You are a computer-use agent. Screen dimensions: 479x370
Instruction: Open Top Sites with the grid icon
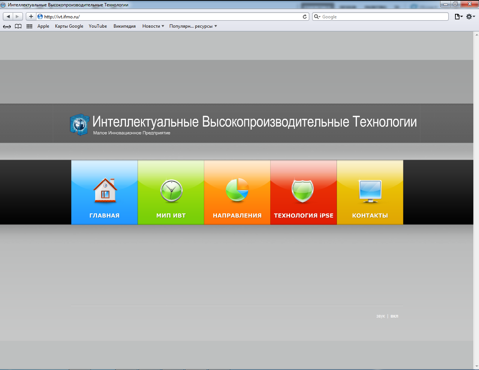coord(29,26)
